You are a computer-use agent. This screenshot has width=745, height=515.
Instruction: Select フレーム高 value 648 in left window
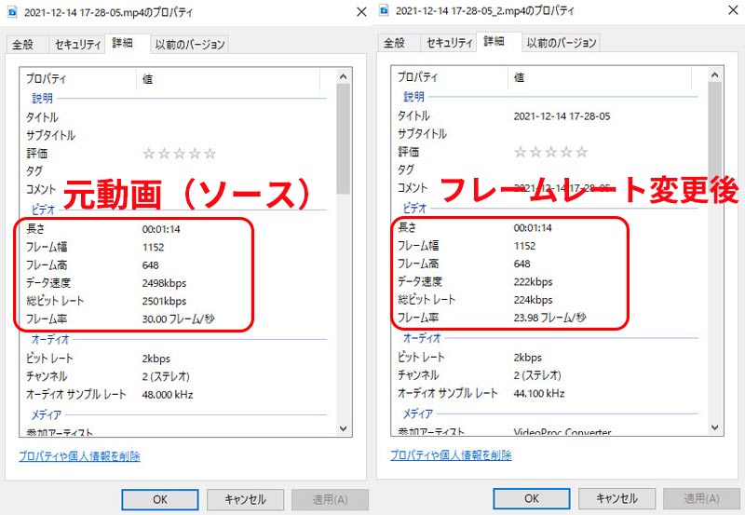(x=150, y=265)
